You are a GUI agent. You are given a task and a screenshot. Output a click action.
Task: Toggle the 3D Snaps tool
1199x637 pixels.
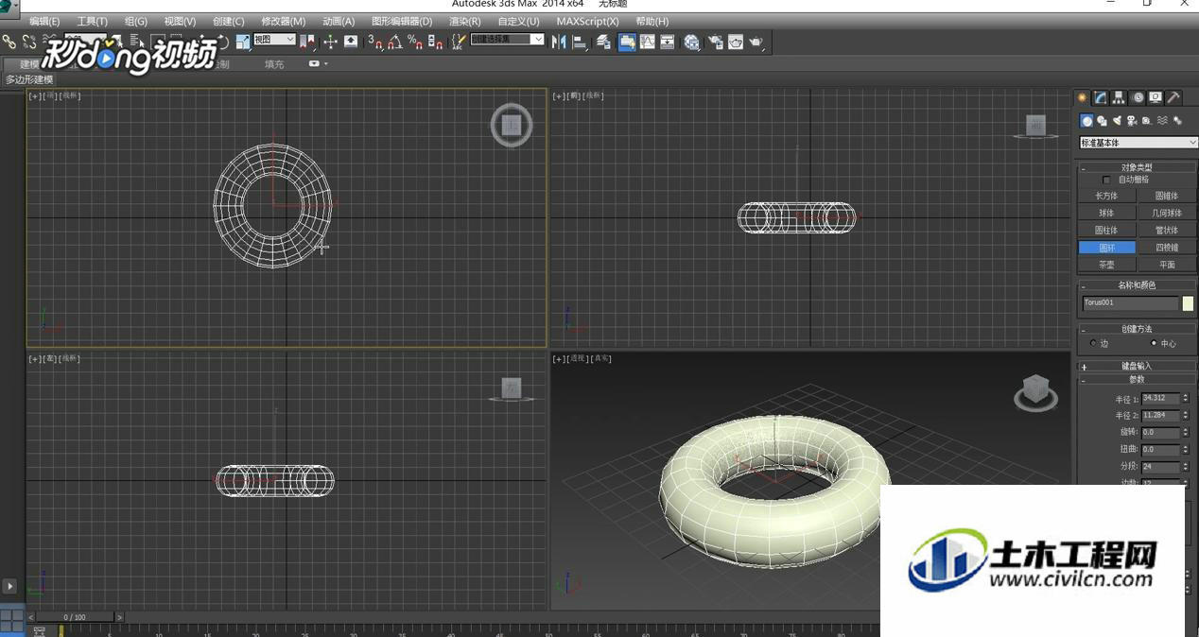pyautogui.click(x=375, y=42)
